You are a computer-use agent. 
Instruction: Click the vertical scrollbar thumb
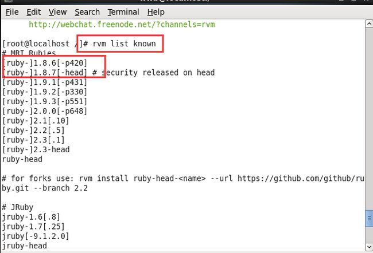tap(369, 219)
